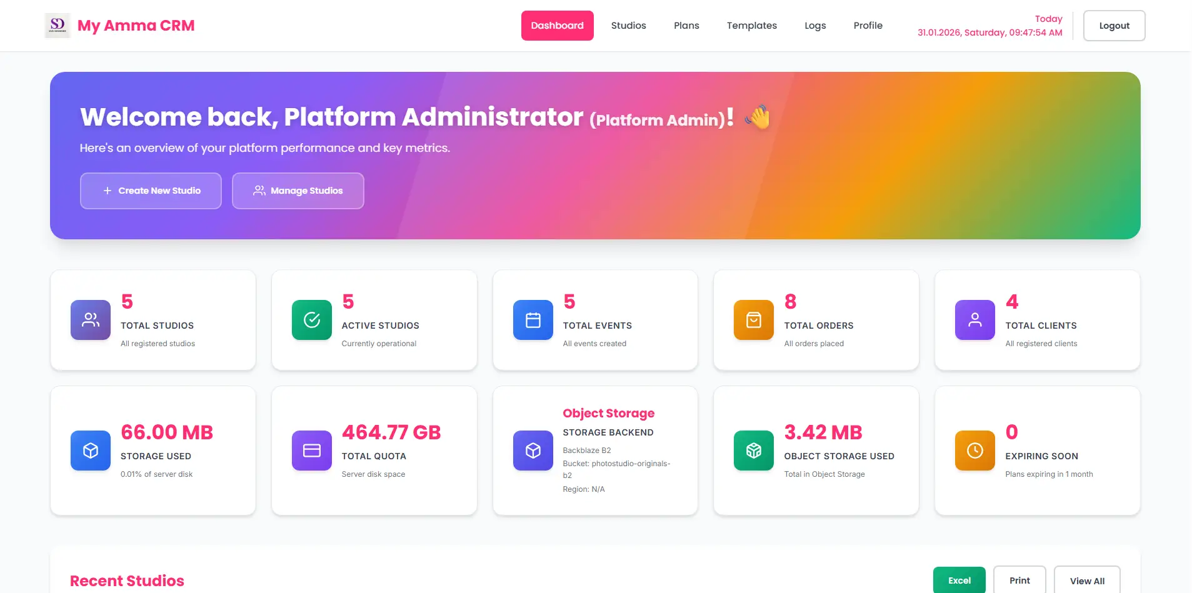Click the purple Total Quota disk icon

tap(311, 451)
